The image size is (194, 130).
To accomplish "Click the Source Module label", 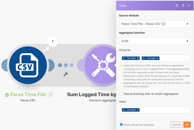I will [x=129, y=16].
